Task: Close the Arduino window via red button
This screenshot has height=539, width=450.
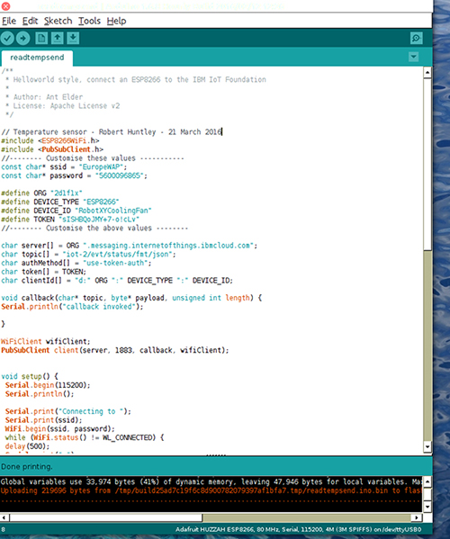Action: 5,5
